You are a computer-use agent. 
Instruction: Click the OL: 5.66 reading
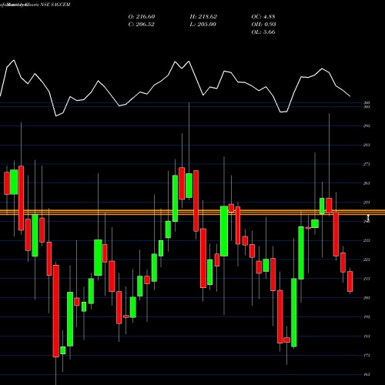263,32
